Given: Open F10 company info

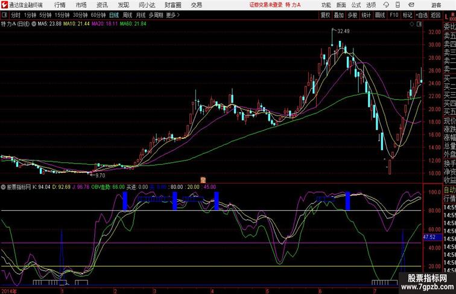Looking at the screenshot, I should pyautogui.click(x=394, y=15).
